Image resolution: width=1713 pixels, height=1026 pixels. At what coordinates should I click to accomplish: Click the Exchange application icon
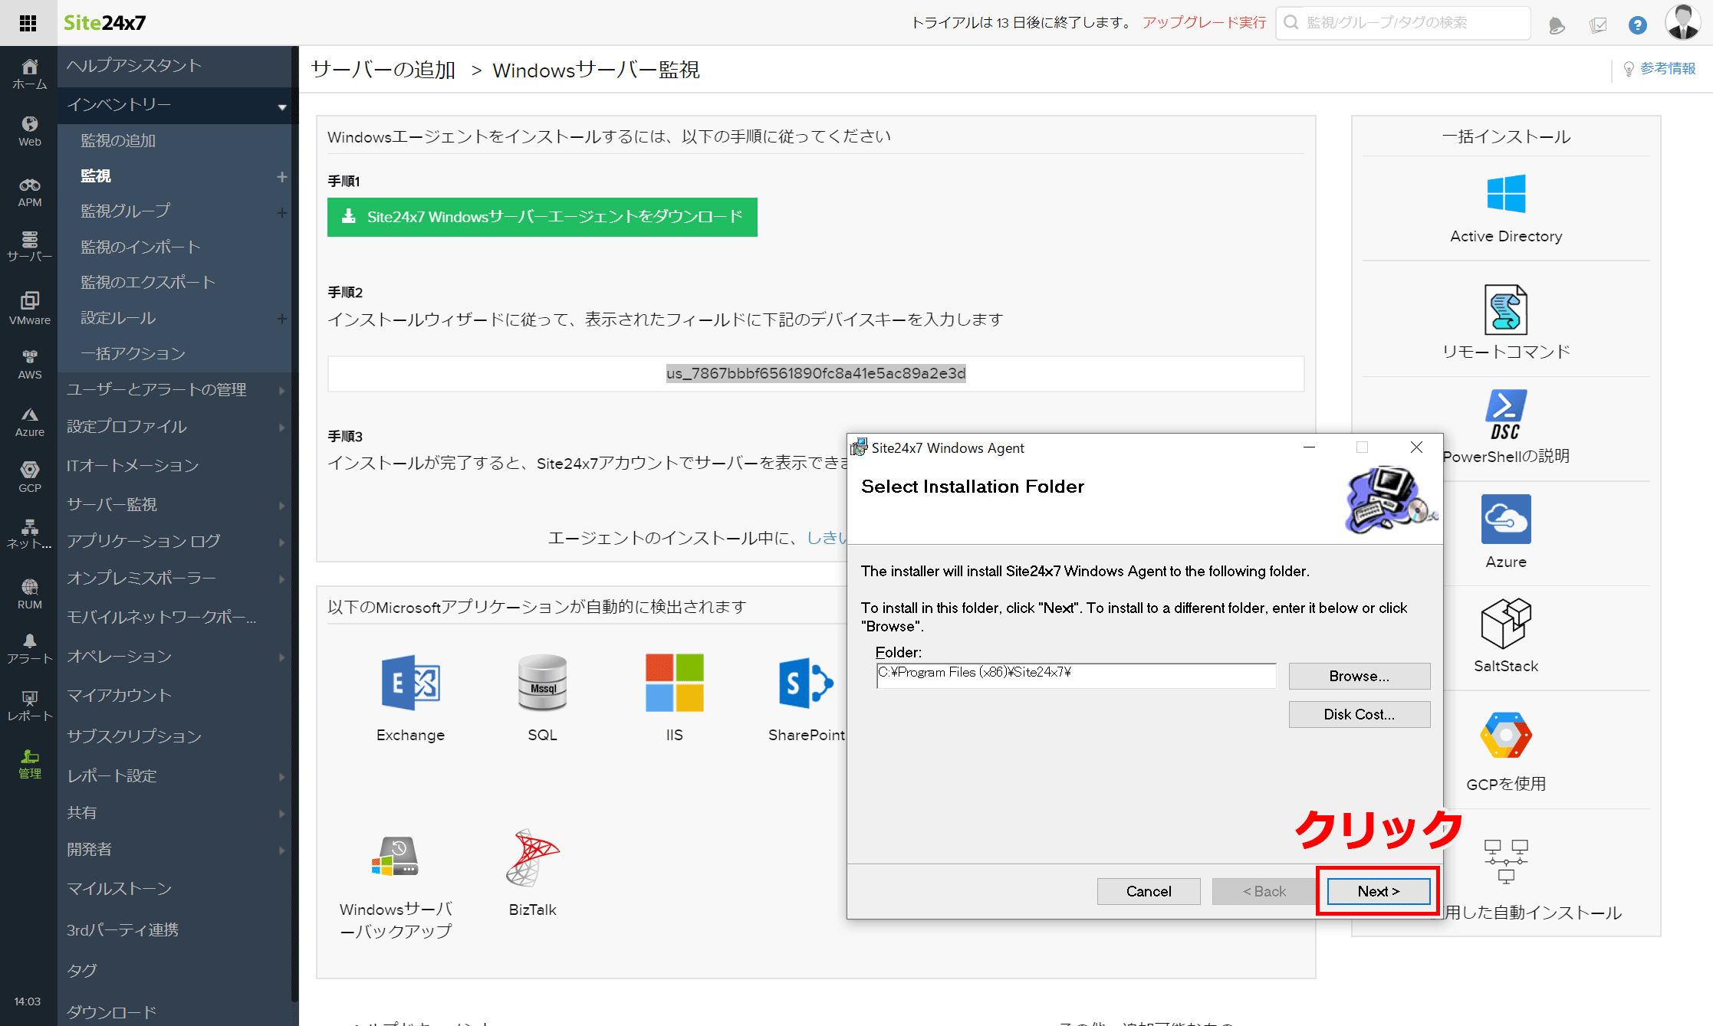tap(410, 683)
